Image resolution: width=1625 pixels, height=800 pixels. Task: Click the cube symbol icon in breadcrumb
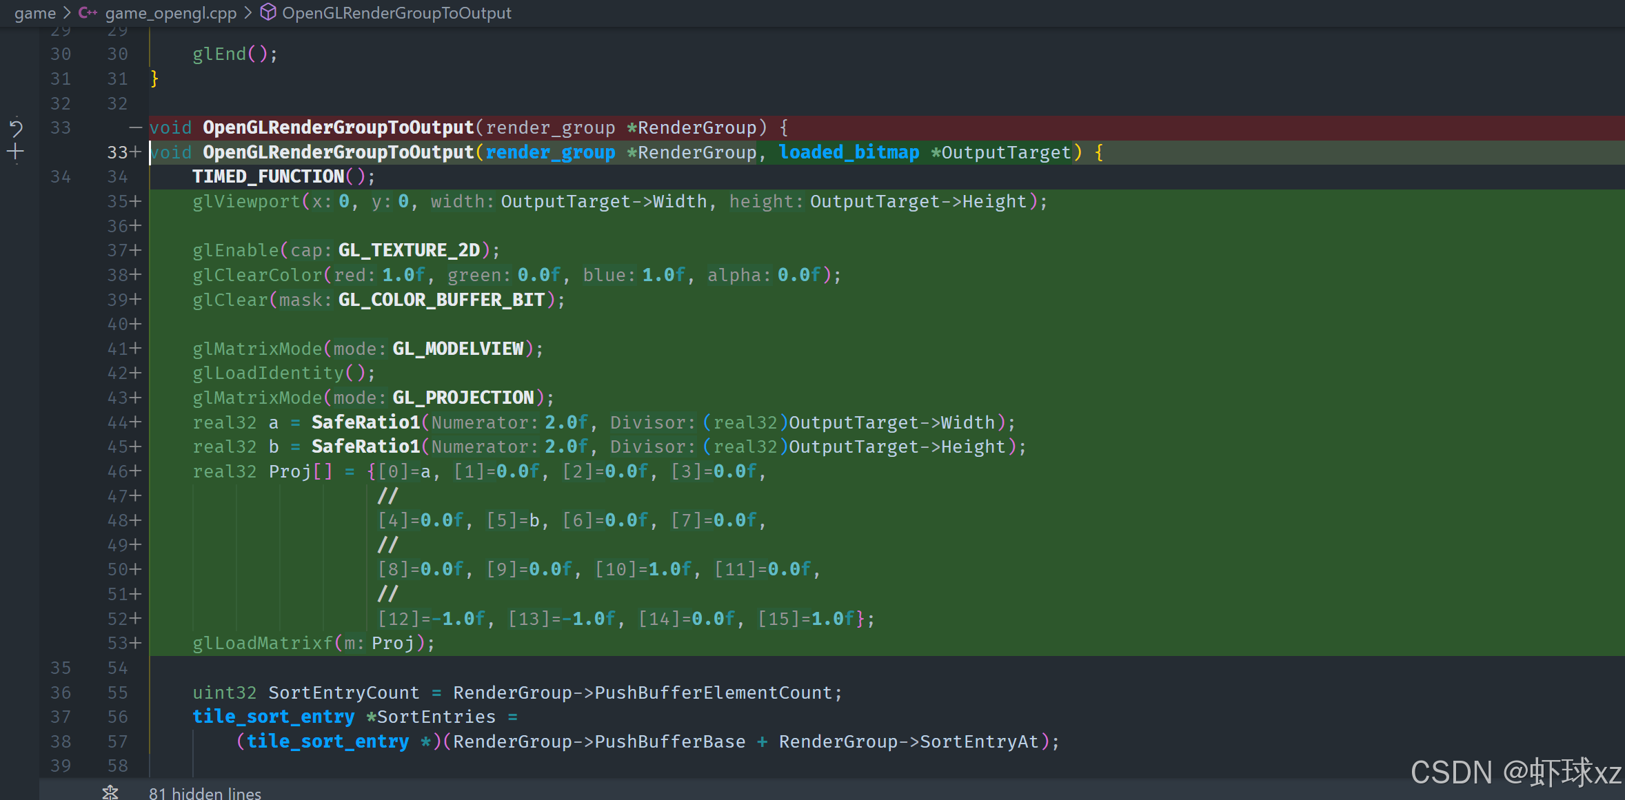[268, 12]
